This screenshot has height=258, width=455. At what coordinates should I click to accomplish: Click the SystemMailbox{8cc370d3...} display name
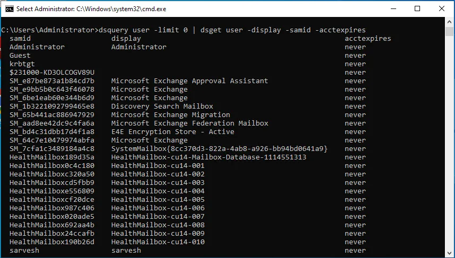click(x=220, y=148)
